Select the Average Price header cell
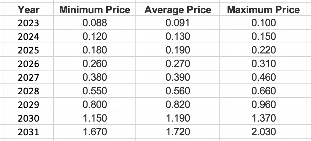Screen dimensions: 311x141 click(x=177, y=9)
